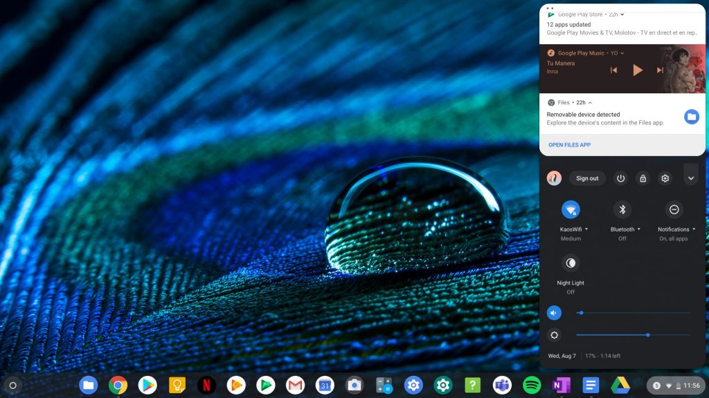Click the blue folder icon in Files notification
Screen dimensions: 709x398
click(x=692, y=117)
